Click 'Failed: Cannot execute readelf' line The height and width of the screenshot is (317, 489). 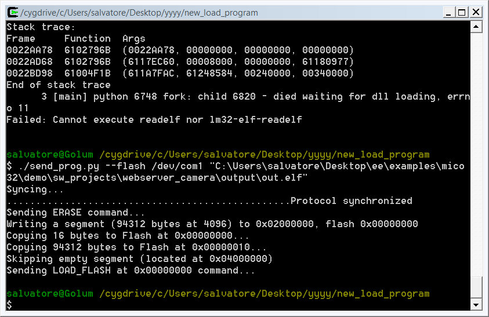click(154, 120)
